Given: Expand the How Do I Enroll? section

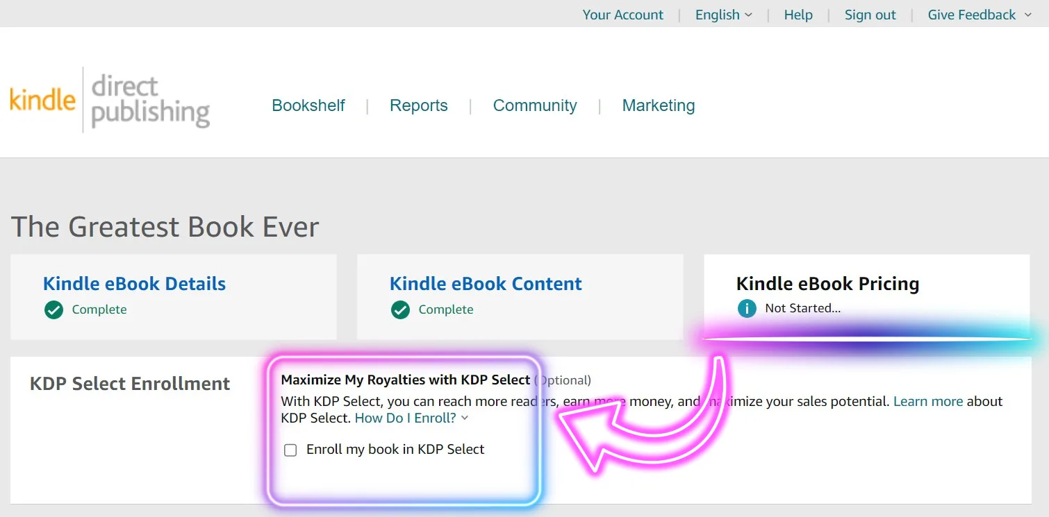Looking at the screenshot, I should click(412, 418).
